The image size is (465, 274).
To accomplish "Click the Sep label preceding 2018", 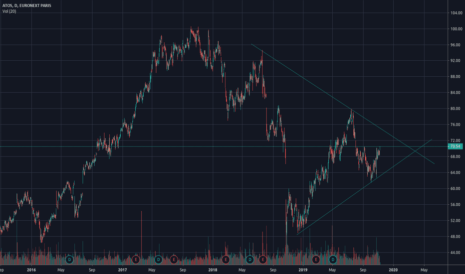I will click(183, 270).
